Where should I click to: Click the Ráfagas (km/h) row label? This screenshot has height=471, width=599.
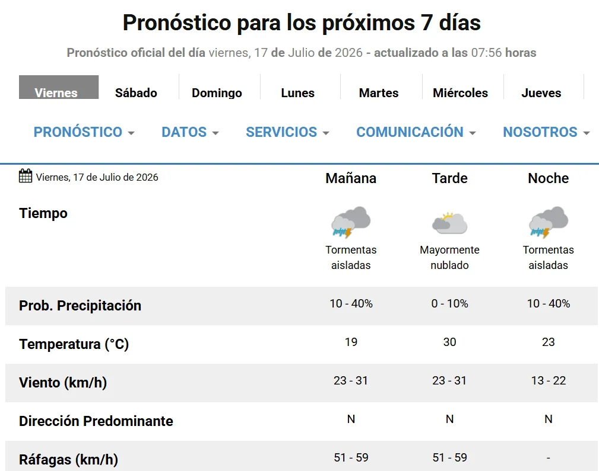click(68, 460)
